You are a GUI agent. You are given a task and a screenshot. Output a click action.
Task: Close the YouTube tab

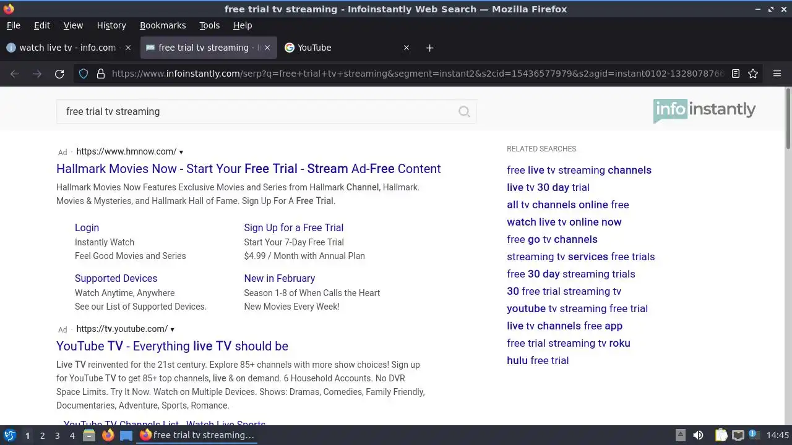click(x=407, y=48)
